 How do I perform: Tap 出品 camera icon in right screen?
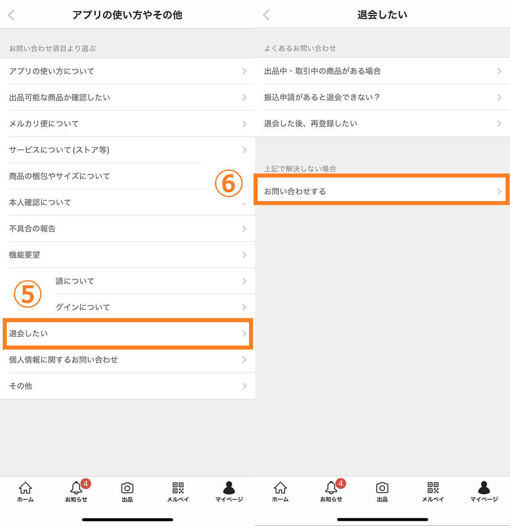click(x=382, y=491)
